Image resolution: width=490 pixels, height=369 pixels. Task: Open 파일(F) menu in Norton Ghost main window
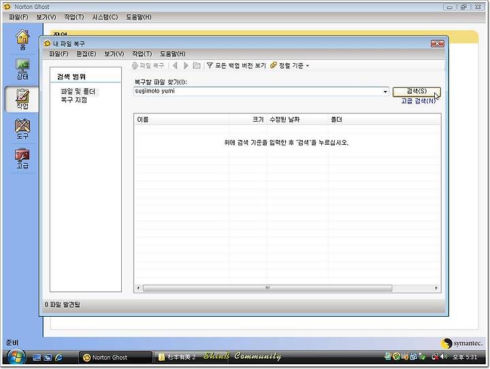18,17
